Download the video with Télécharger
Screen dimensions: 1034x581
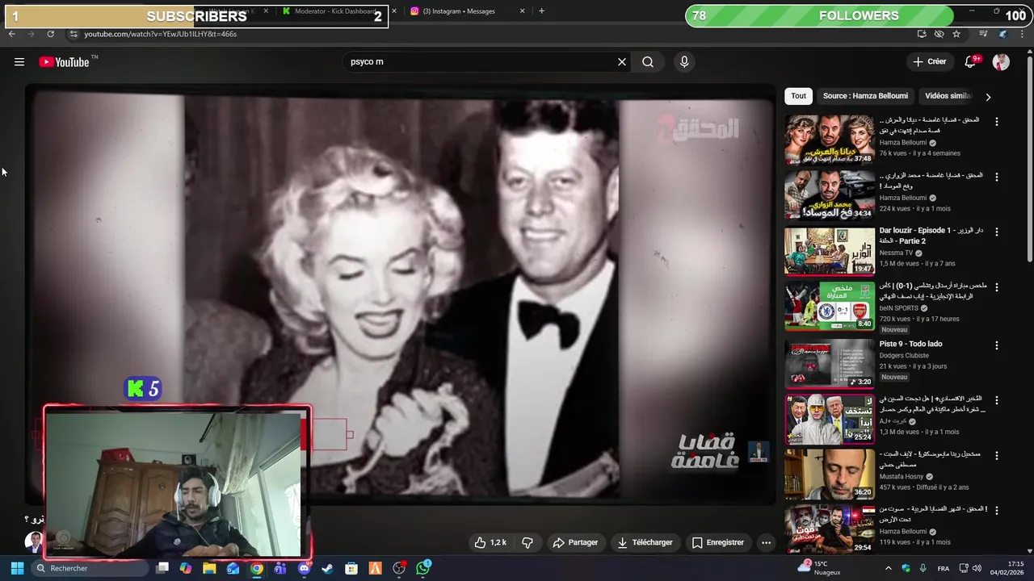(x=645, y=543)
